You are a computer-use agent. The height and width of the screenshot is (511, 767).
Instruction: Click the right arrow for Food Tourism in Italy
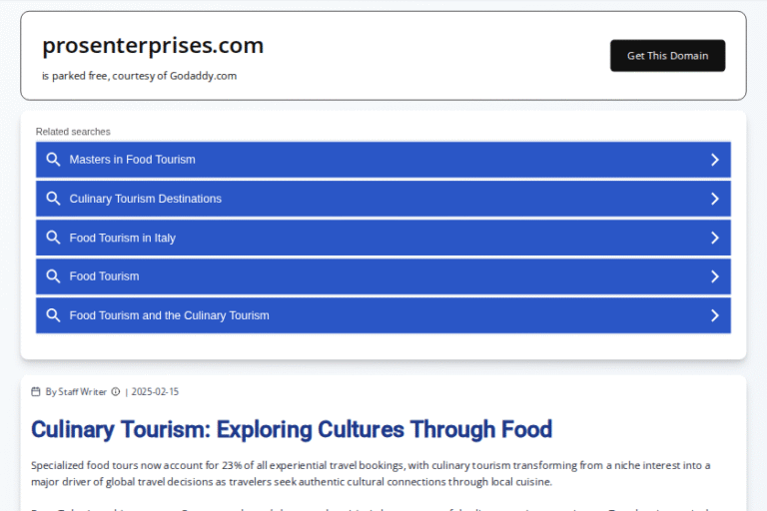[x=714, y=238]
